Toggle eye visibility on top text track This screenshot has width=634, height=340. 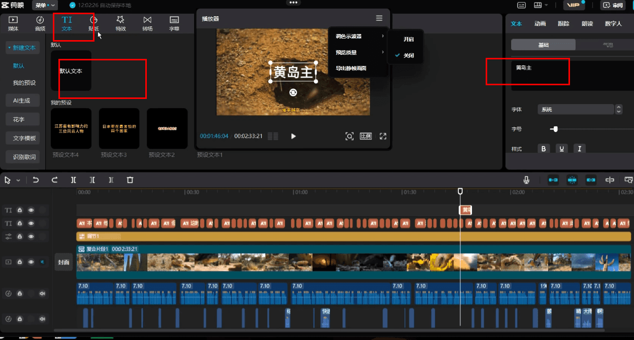31,210
